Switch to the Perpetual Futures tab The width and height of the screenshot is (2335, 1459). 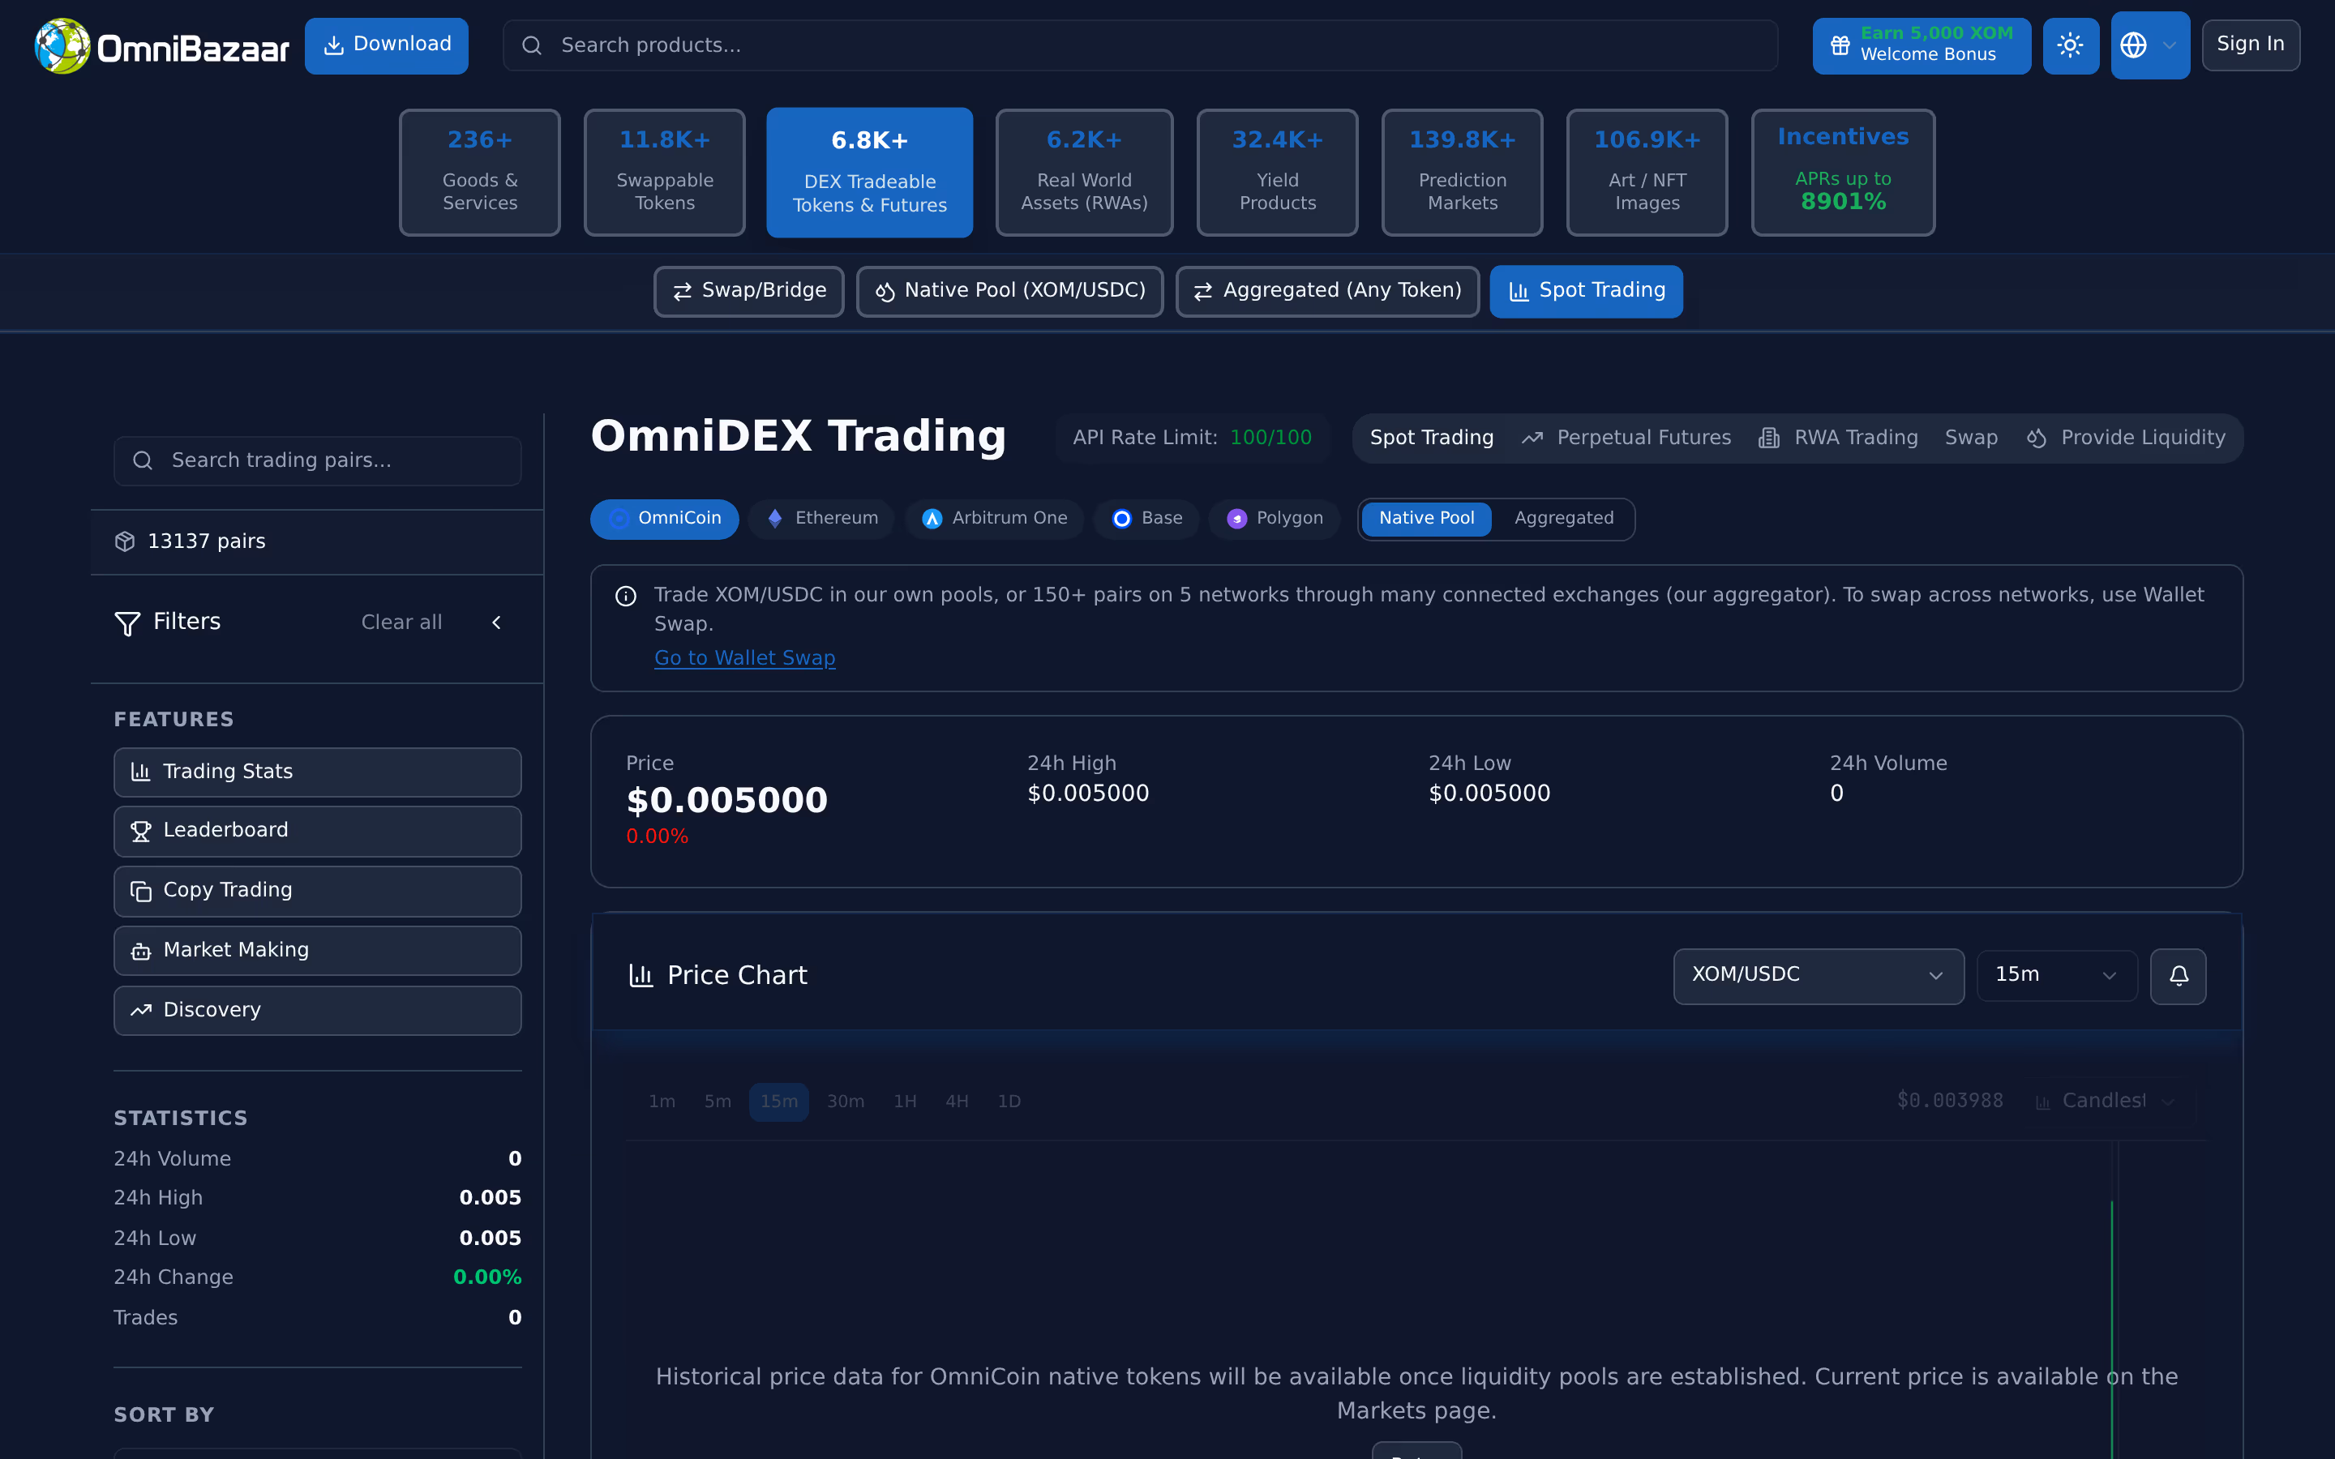click(x=1626, y=438)
